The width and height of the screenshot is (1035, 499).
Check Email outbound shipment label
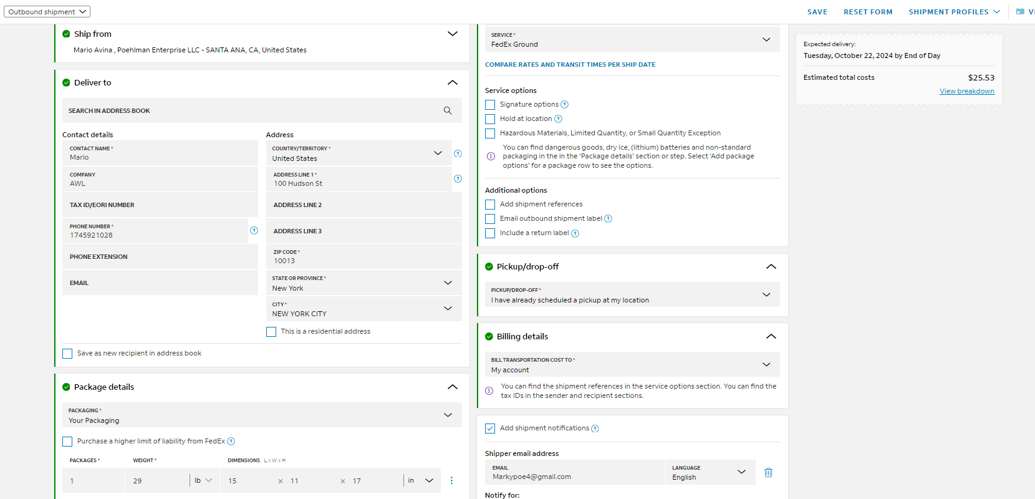pos(490,219)
